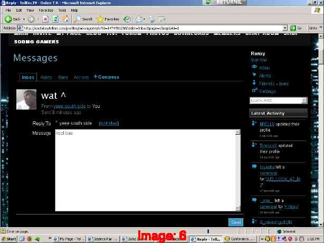Click the Forward navigation arrow
Screen dimensions: 324x243
[31, 19]
